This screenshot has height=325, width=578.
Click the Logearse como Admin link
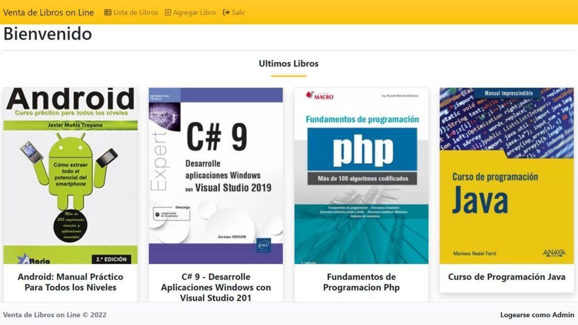coord(537,315)
